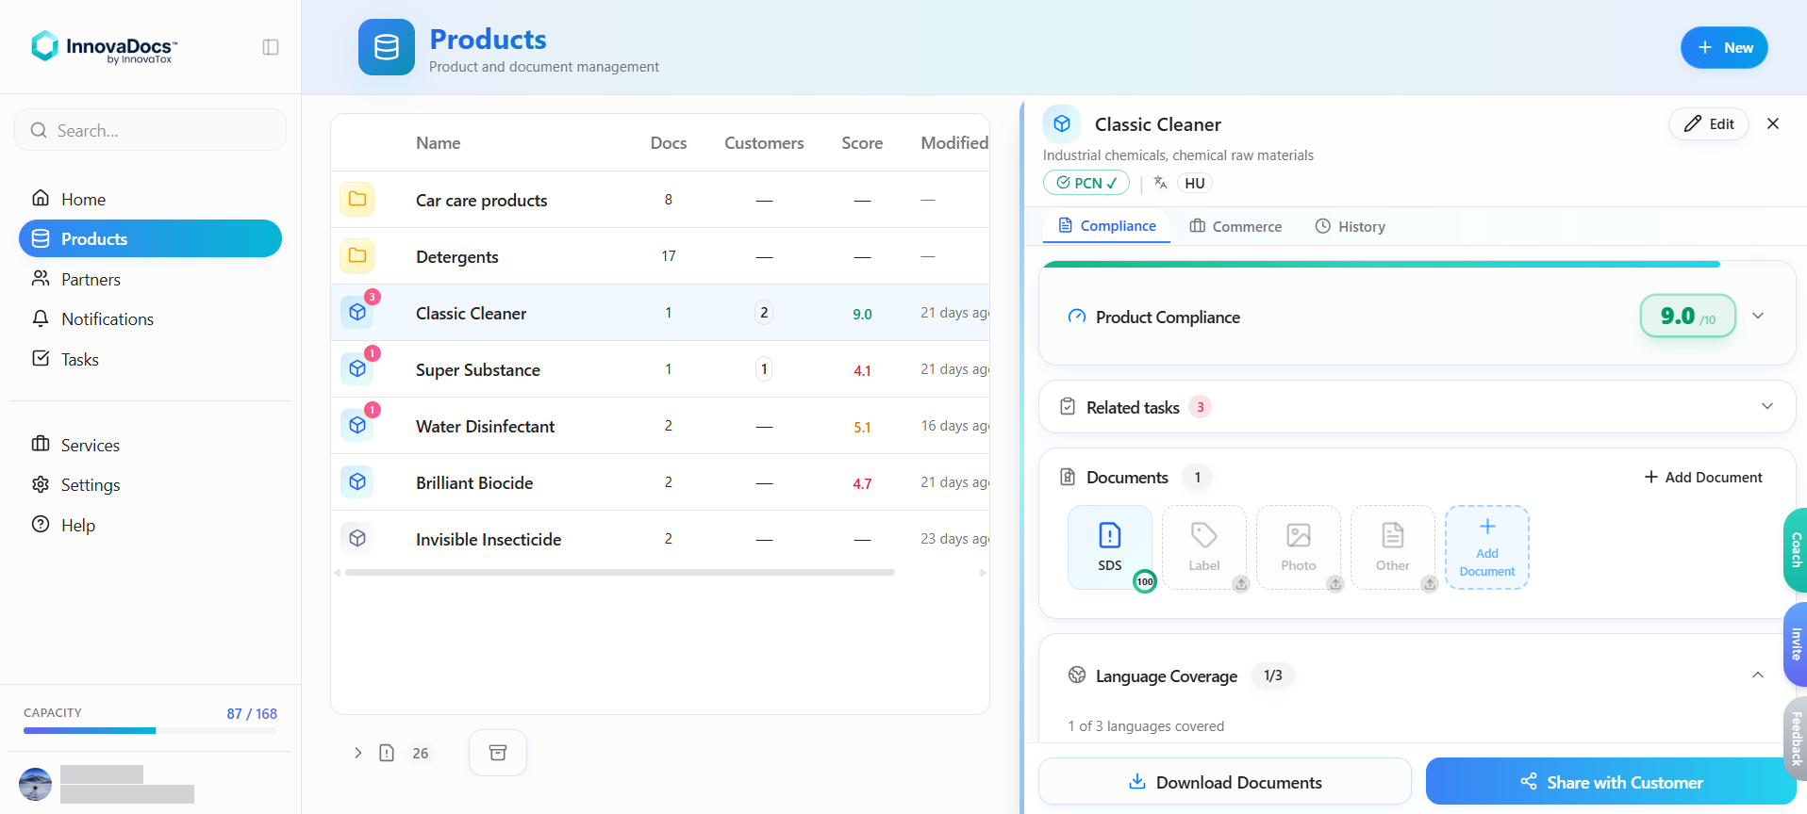Open the Car care products folder icon
Image resolution: width=1807 pixels, height=814 pixels.
coord(357,200)
